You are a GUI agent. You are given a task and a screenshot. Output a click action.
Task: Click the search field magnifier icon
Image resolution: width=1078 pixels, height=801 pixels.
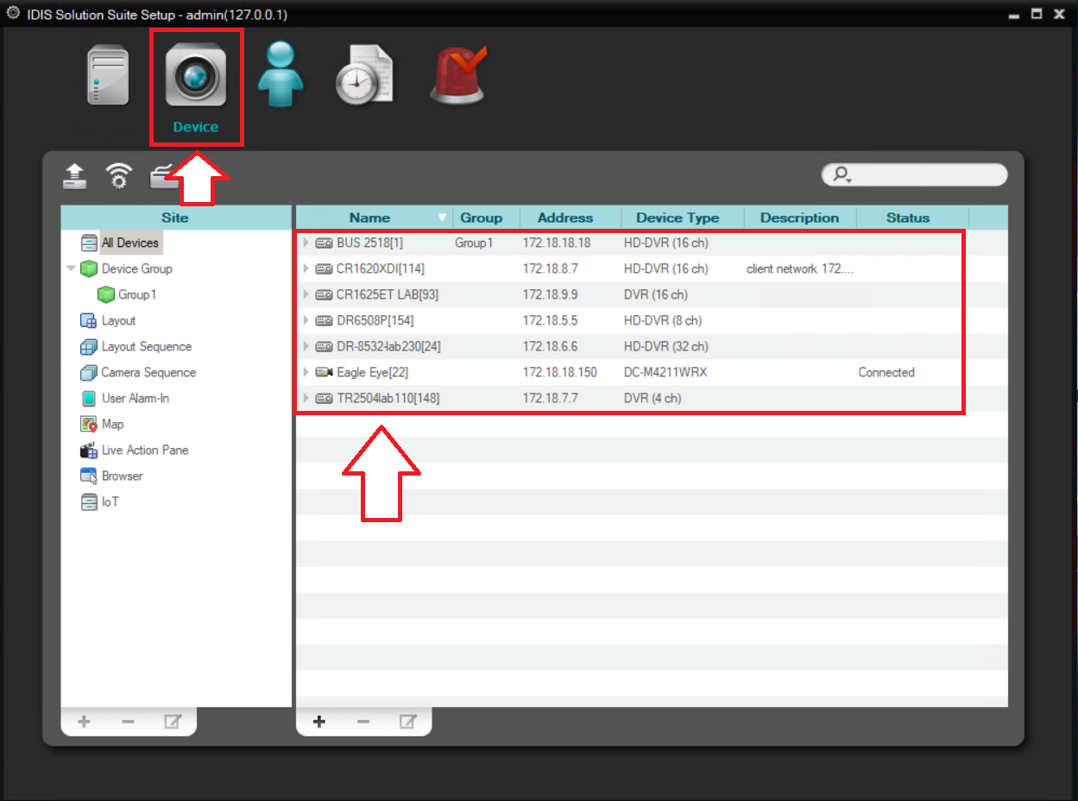(x=841, y=175)
